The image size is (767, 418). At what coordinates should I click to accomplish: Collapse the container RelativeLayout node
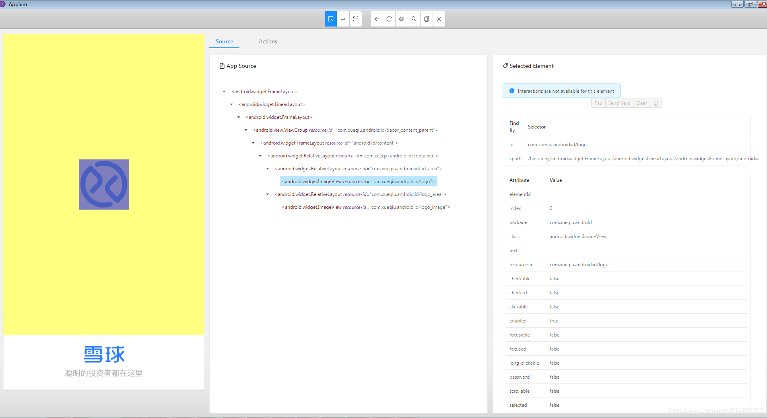coord(260,156)
